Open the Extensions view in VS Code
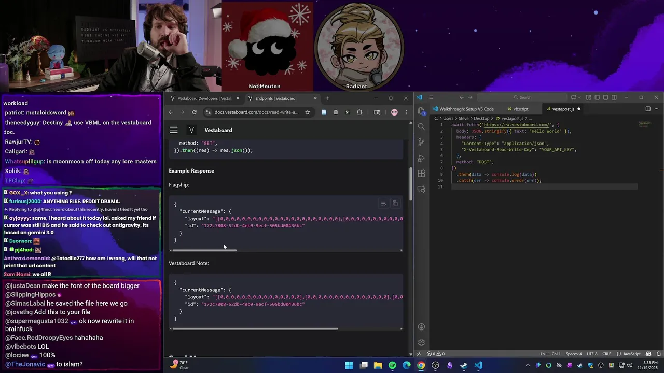 421,174
